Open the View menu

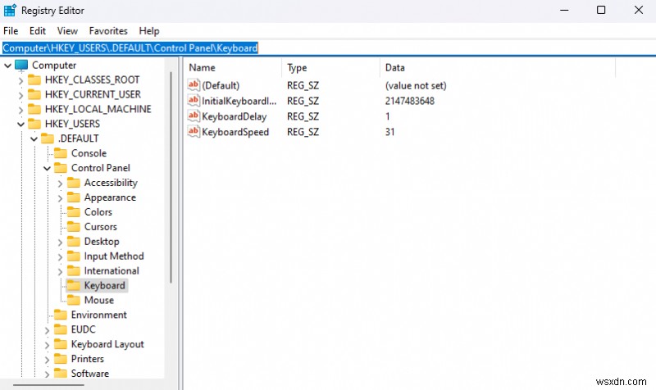click(67, 31)
